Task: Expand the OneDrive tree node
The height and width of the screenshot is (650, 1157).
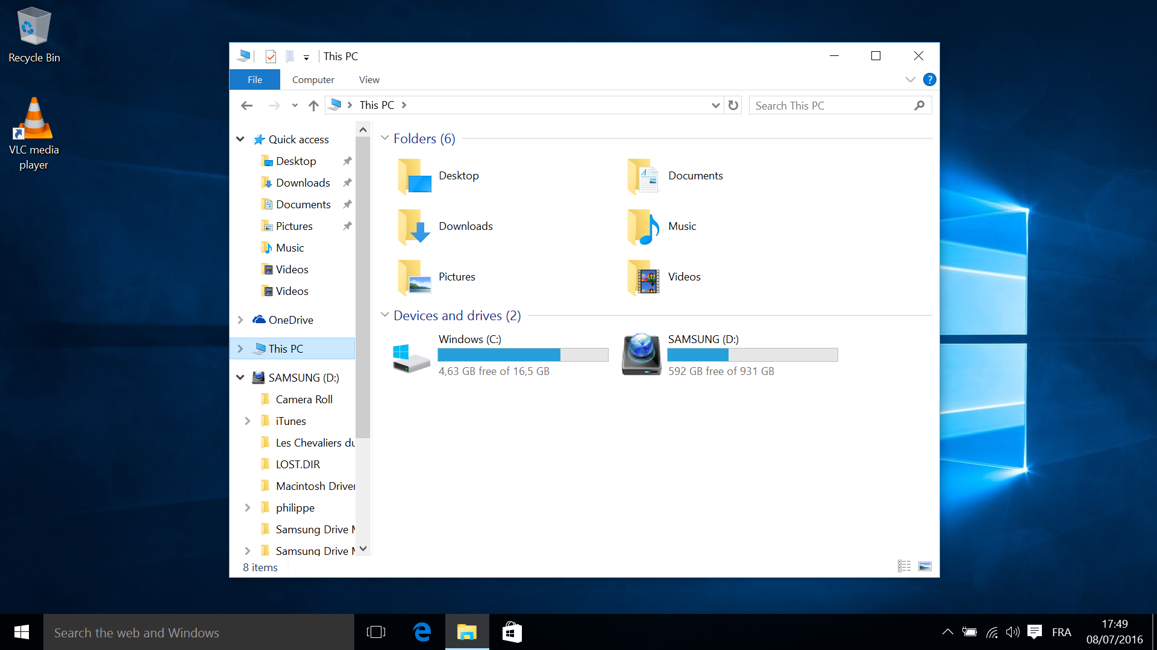Action: [240, 320]
